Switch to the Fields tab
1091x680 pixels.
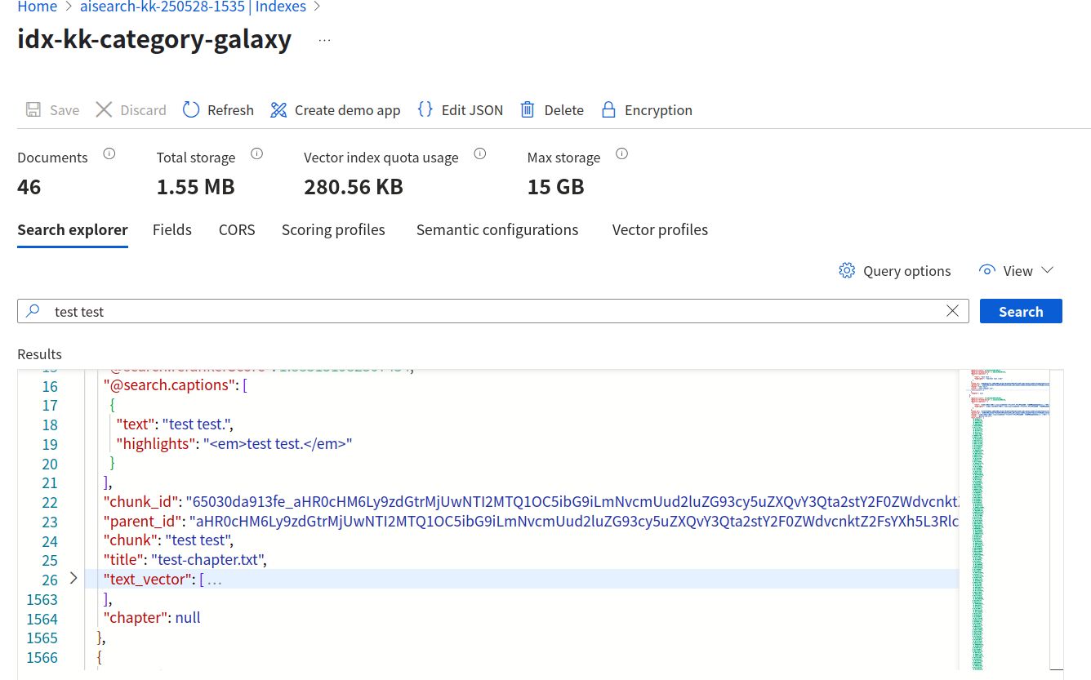[171, 229]
